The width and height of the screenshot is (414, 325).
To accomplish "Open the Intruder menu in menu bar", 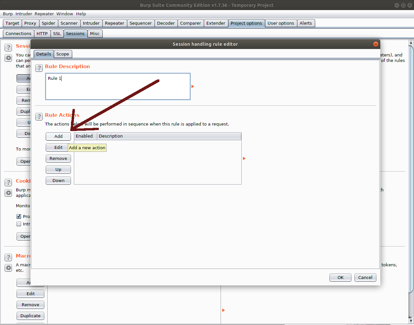I will click(x=24, y=14).
